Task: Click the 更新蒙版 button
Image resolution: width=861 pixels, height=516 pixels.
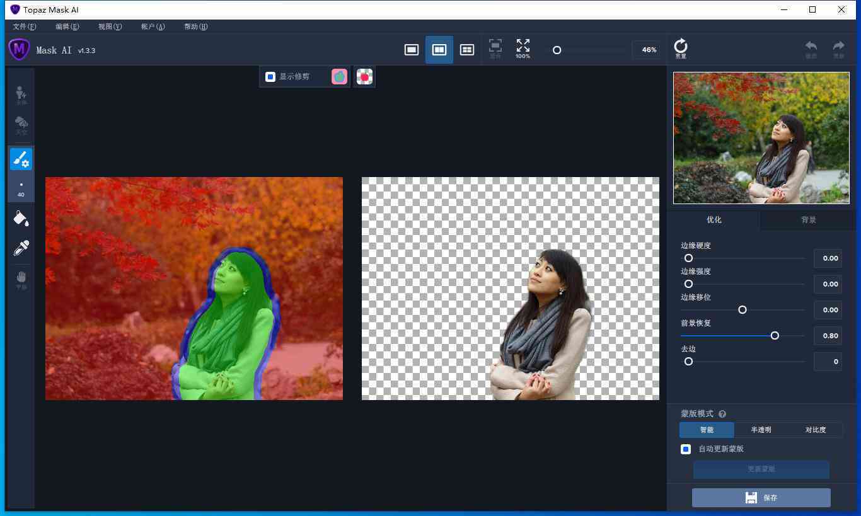Action: [761, 469]
